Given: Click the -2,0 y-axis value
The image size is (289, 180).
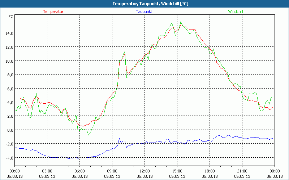Looking at the screenshot, I should [10, 144].
